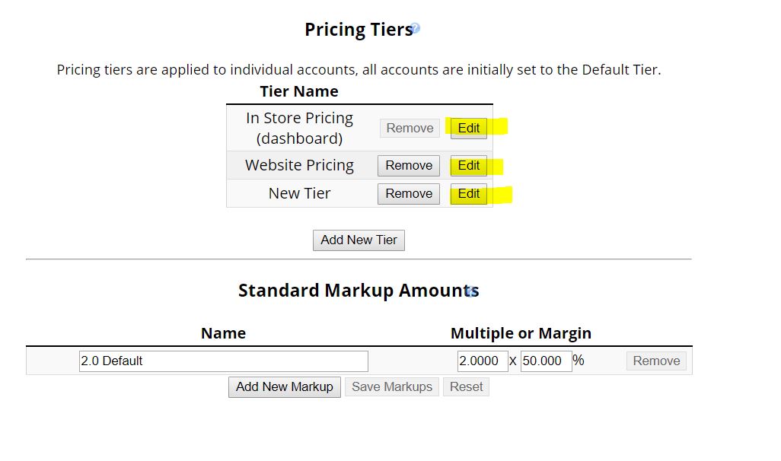Remove the Website Pricing tier

pos(408,165)
